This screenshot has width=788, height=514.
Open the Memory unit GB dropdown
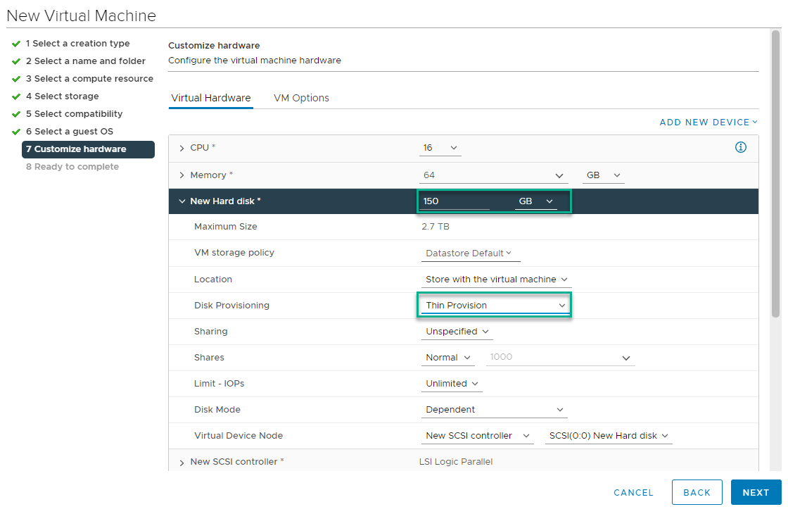604,175
